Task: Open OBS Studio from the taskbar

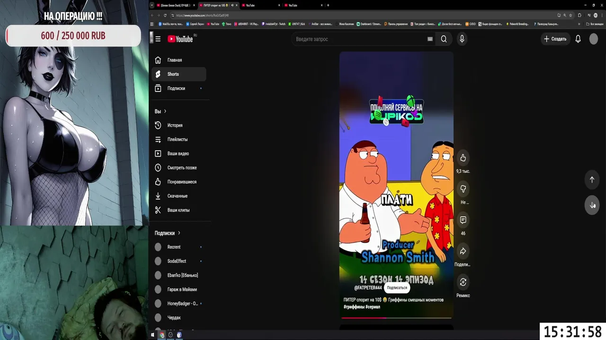Action: coord(170,335)
